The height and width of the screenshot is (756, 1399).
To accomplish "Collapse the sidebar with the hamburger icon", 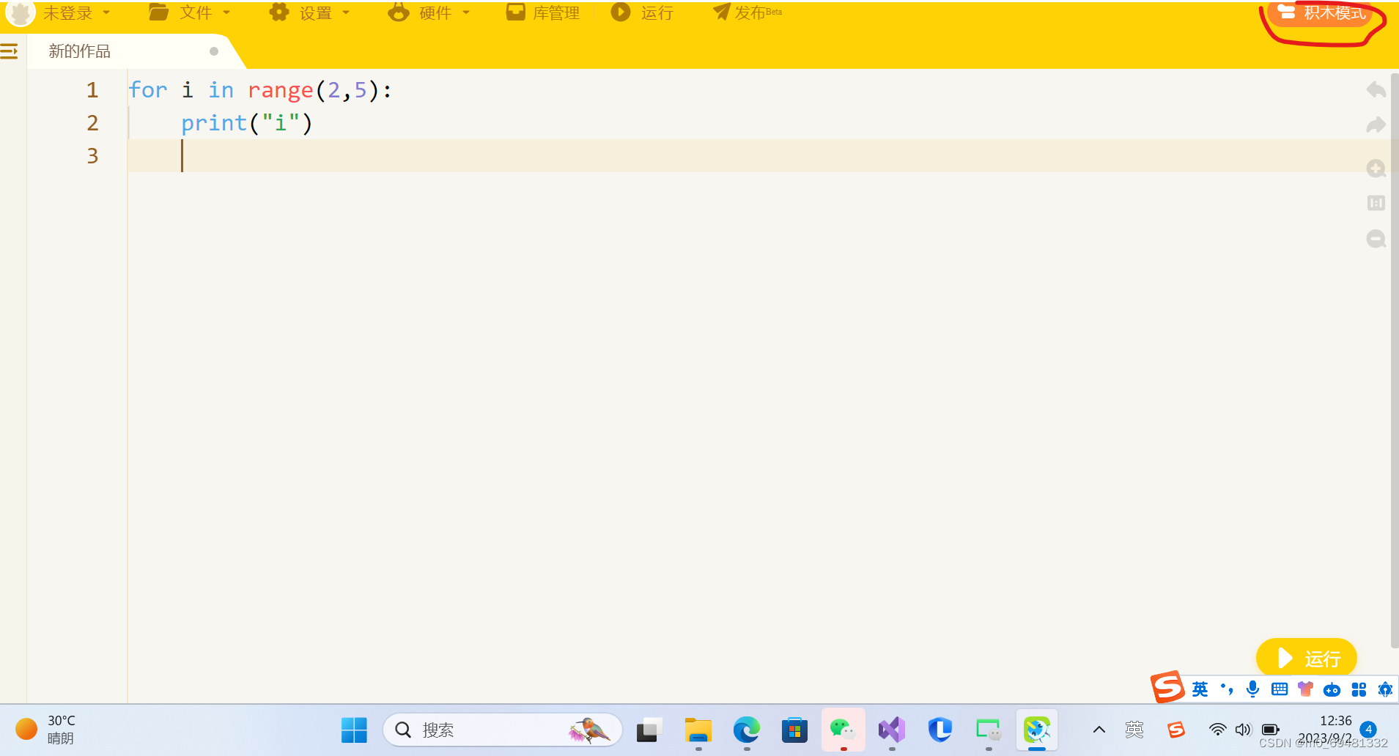I will [x=10, y=51].
